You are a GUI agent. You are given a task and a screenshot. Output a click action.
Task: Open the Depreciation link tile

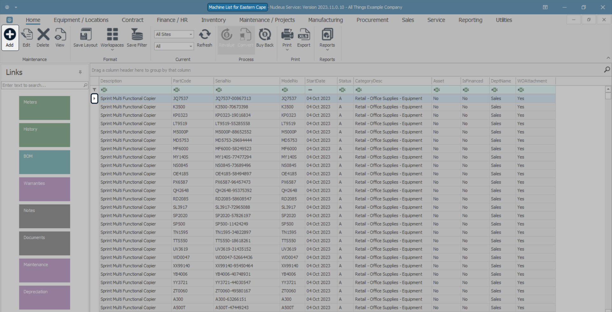click(45, 298)
